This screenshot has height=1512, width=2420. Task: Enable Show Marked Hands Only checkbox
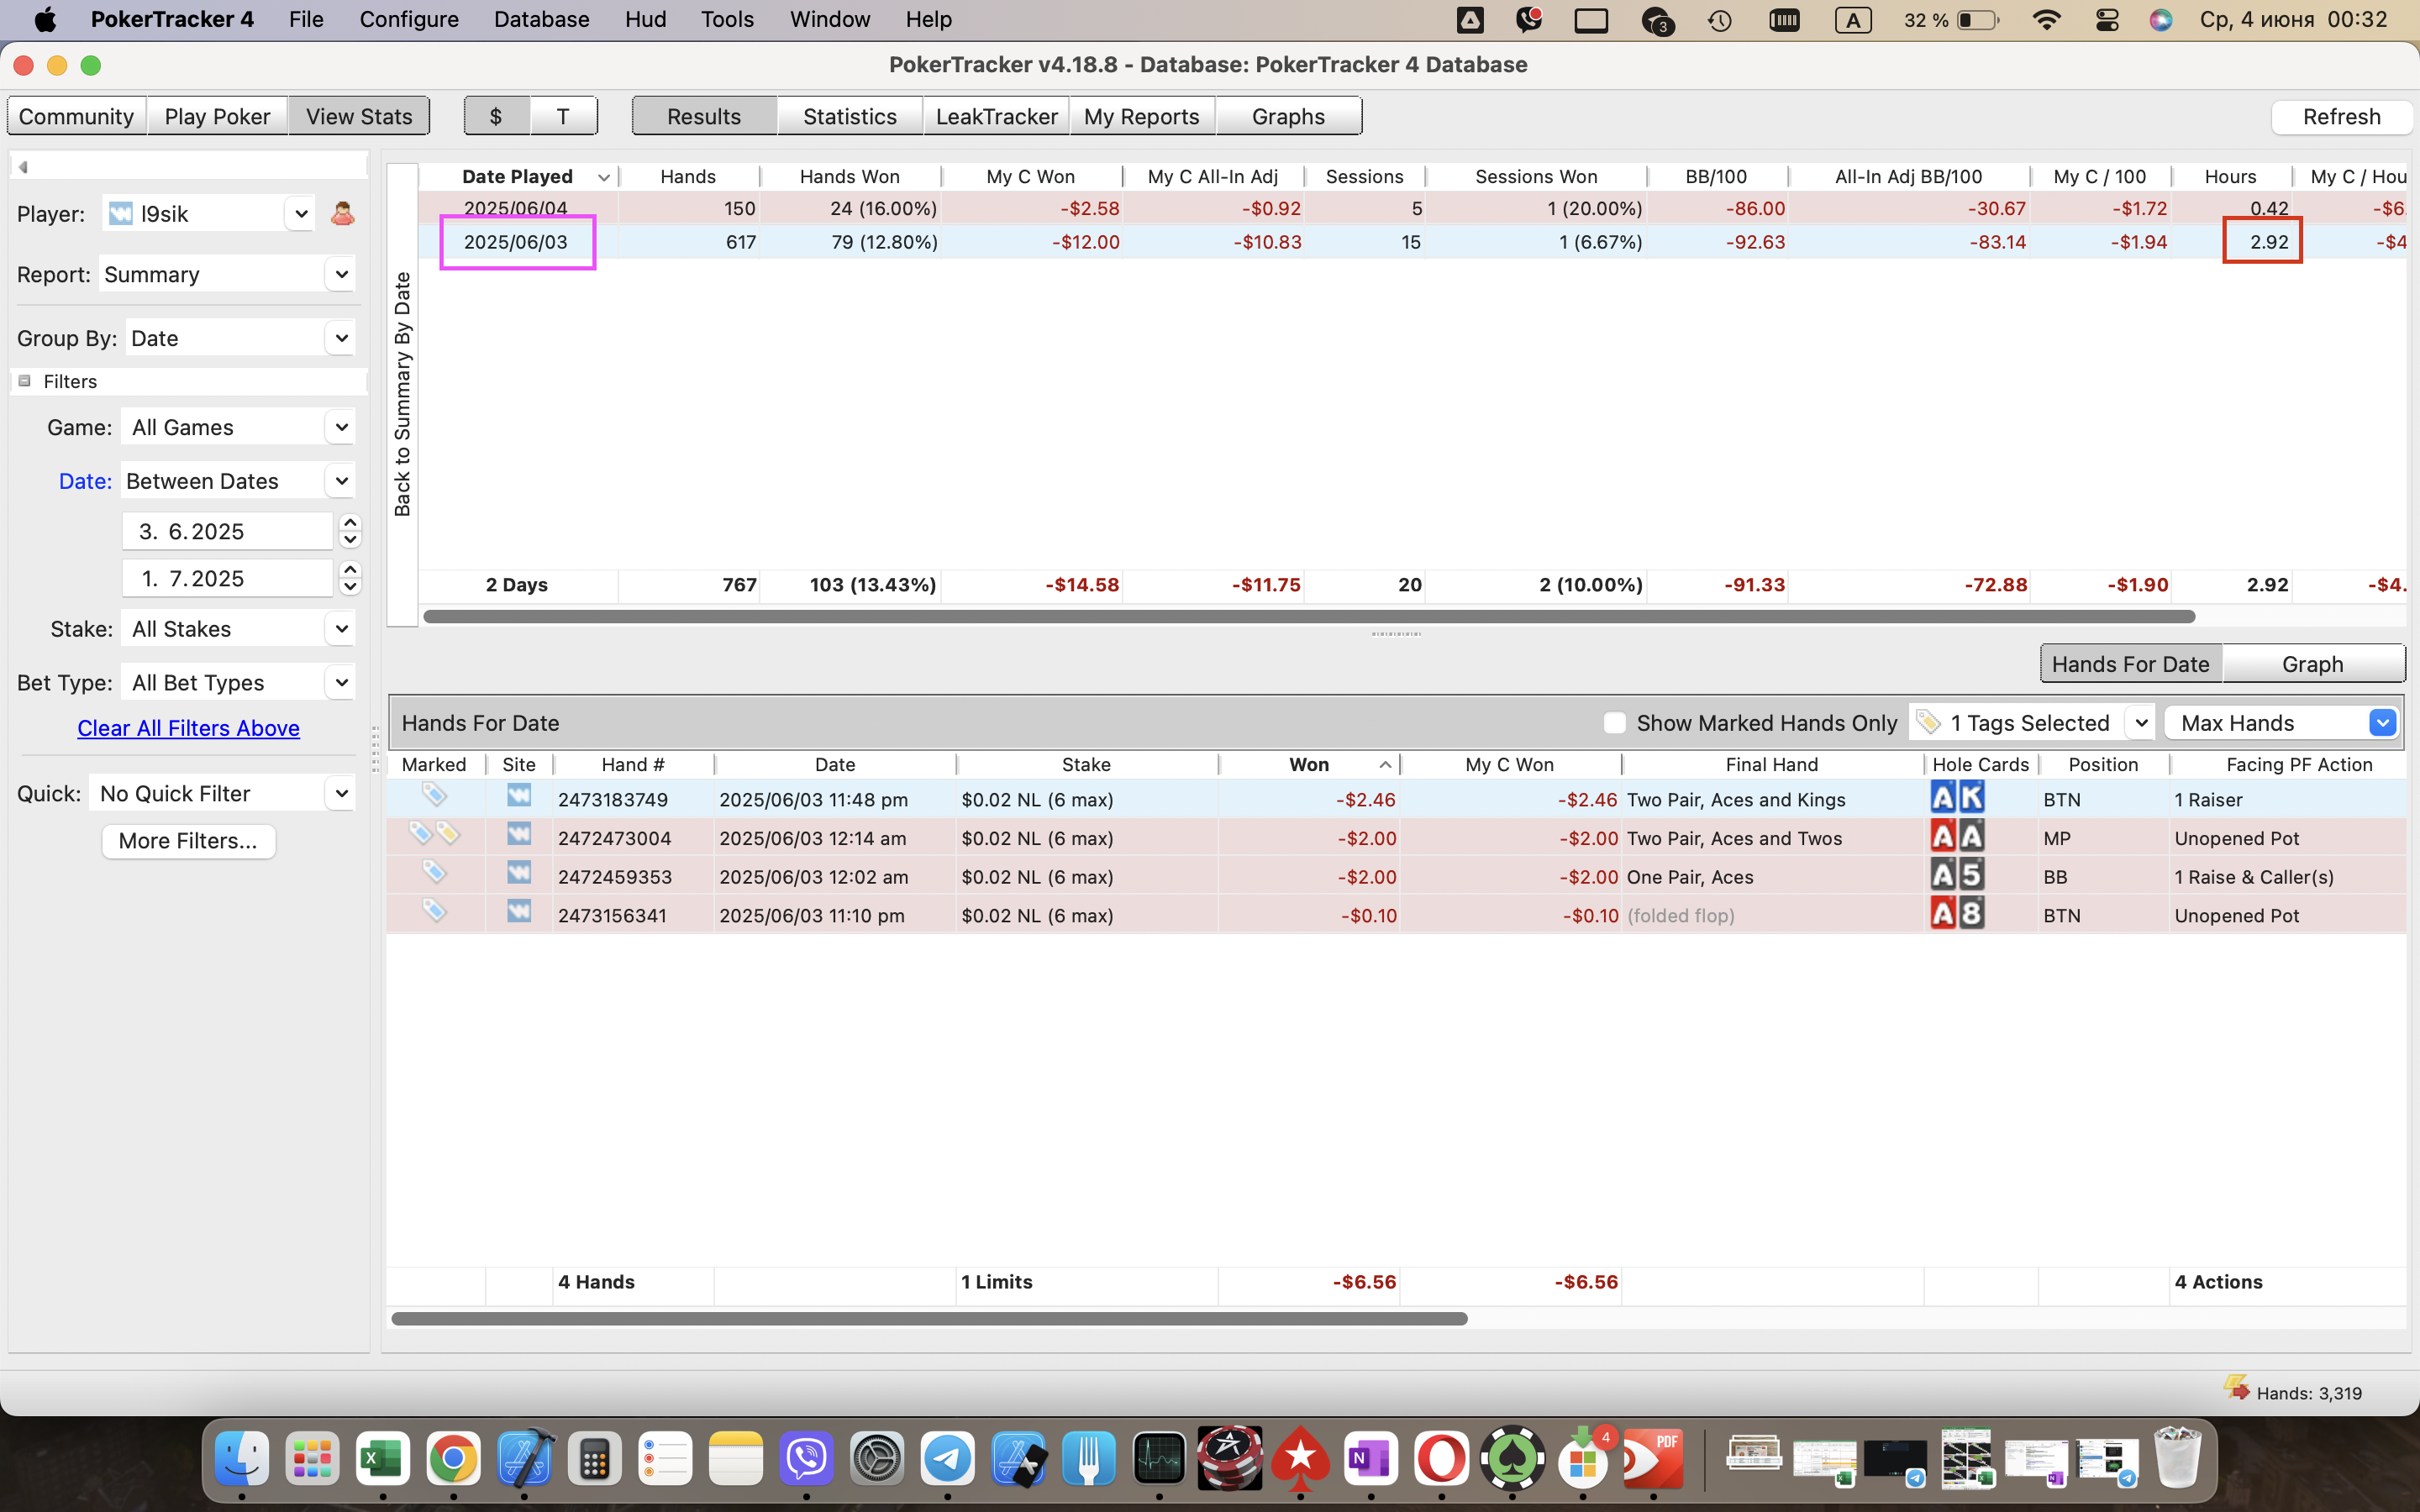tap(1613, 723)
